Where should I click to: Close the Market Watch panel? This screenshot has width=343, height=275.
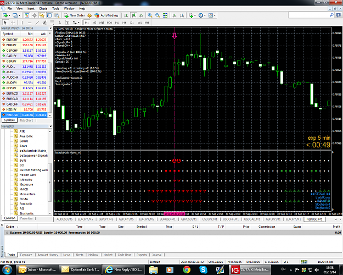coord(50,28)
